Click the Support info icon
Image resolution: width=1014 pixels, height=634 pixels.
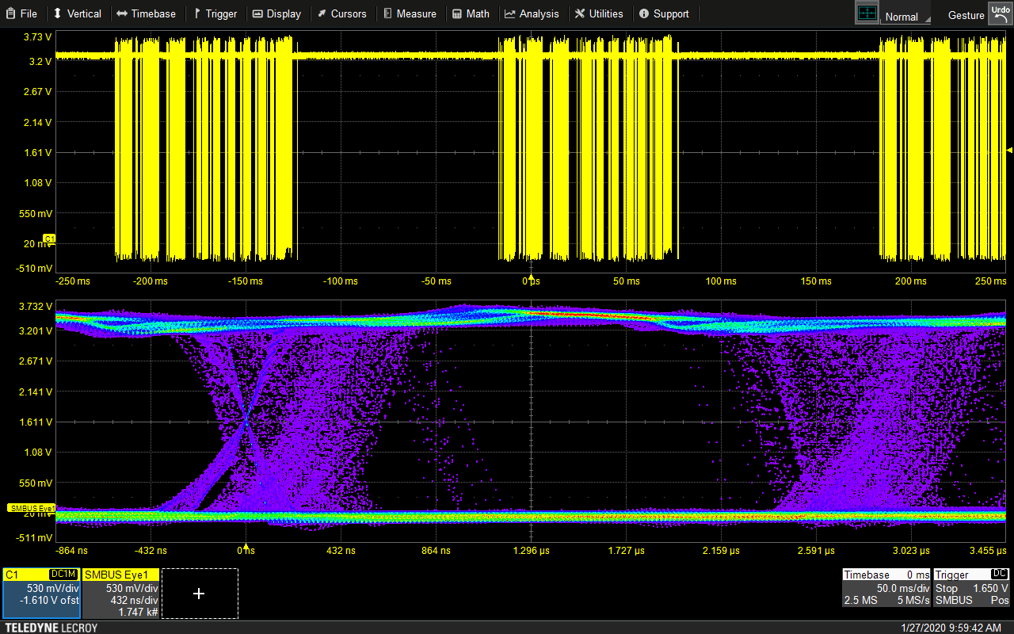644,13
